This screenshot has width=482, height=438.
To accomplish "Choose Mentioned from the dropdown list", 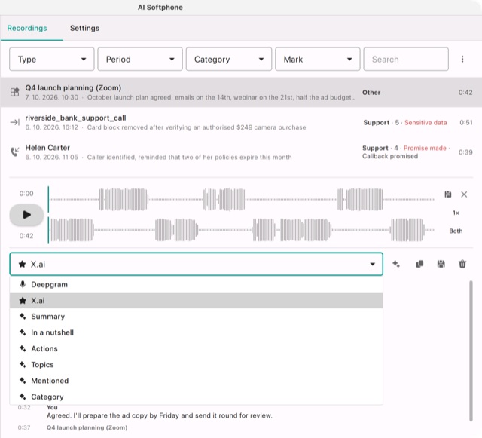I will (196, 381).
